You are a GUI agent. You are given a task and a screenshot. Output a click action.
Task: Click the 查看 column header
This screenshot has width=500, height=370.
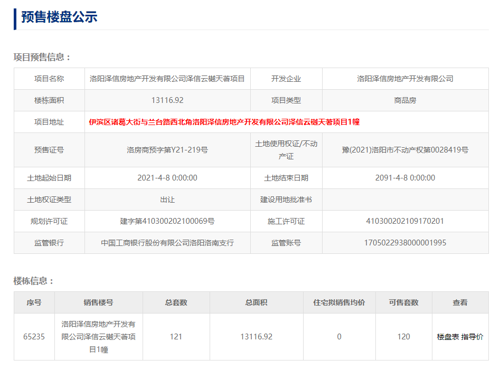click(x=460, y=302)
